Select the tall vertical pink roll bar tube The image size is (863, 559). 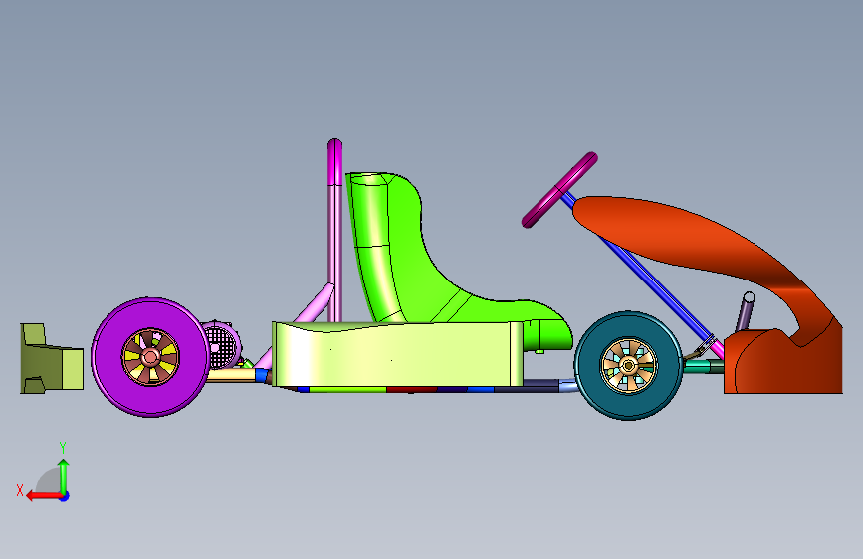[x=334, y=230]
